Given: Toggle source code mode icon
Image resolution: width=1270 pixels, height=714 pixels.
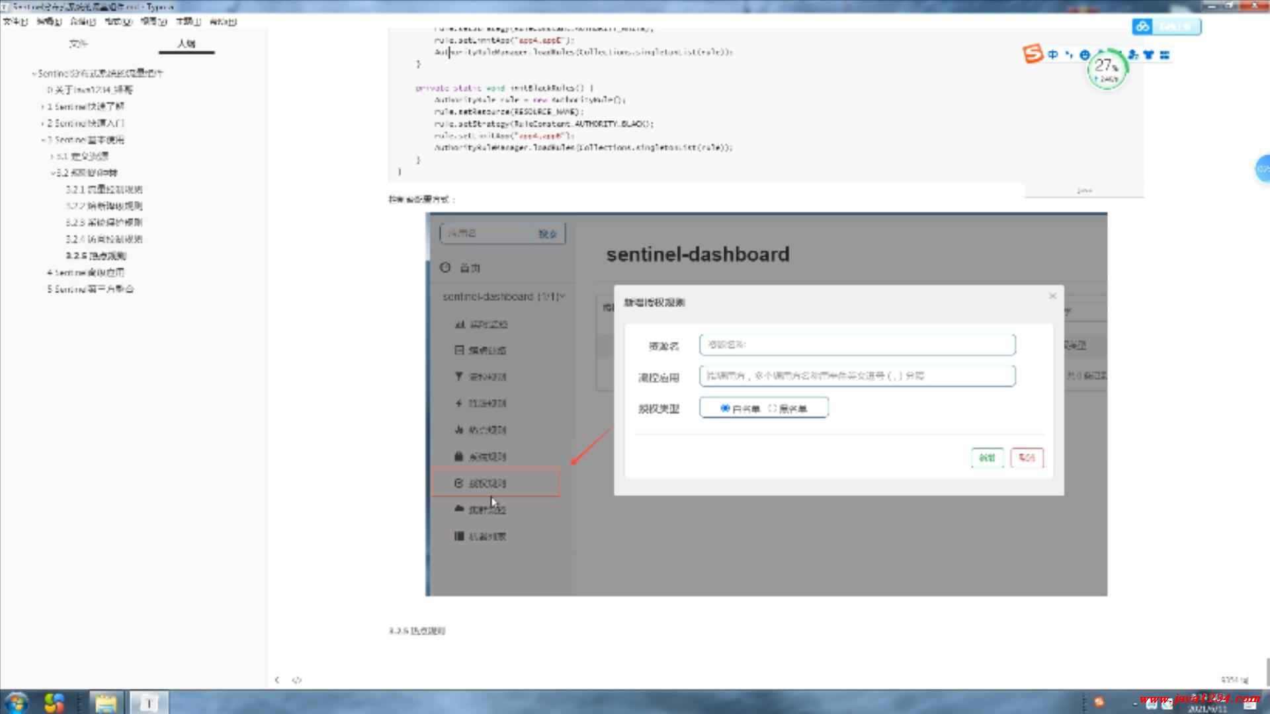Looking at the screenshot, I should [296, 680].
